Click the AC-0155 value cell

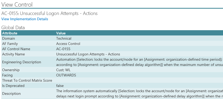tap(63, 49)
